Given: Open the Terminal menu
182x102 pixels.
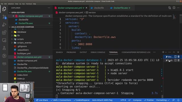Looking at the screenshot, I should [29, 4].
